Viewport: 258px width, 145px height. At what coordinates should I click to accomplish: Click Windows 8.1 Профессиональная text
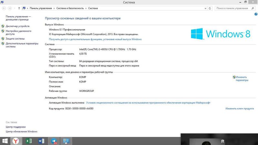click(x=67, y=30)
